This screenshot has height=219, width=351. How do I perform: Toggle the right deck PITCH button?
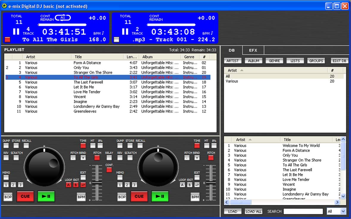[211, 158]
